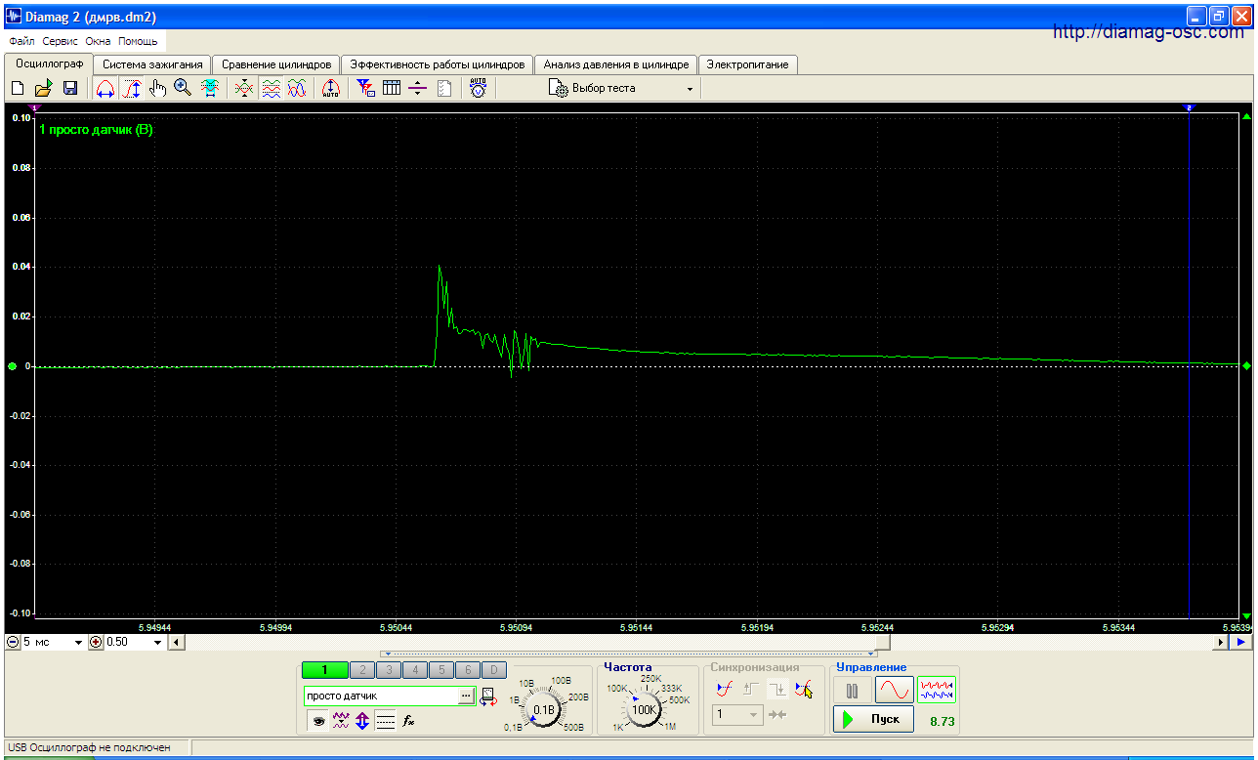The image size is (1258, 760).
Task: Toggle the grid table icon
Action: 392,88
